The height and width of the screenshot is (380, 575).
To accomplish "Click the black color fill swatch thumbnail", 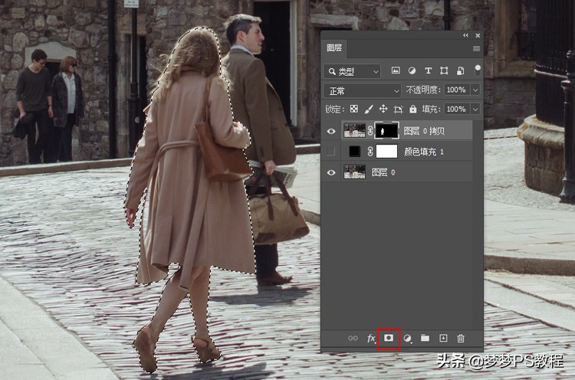I will coord(354,152).
